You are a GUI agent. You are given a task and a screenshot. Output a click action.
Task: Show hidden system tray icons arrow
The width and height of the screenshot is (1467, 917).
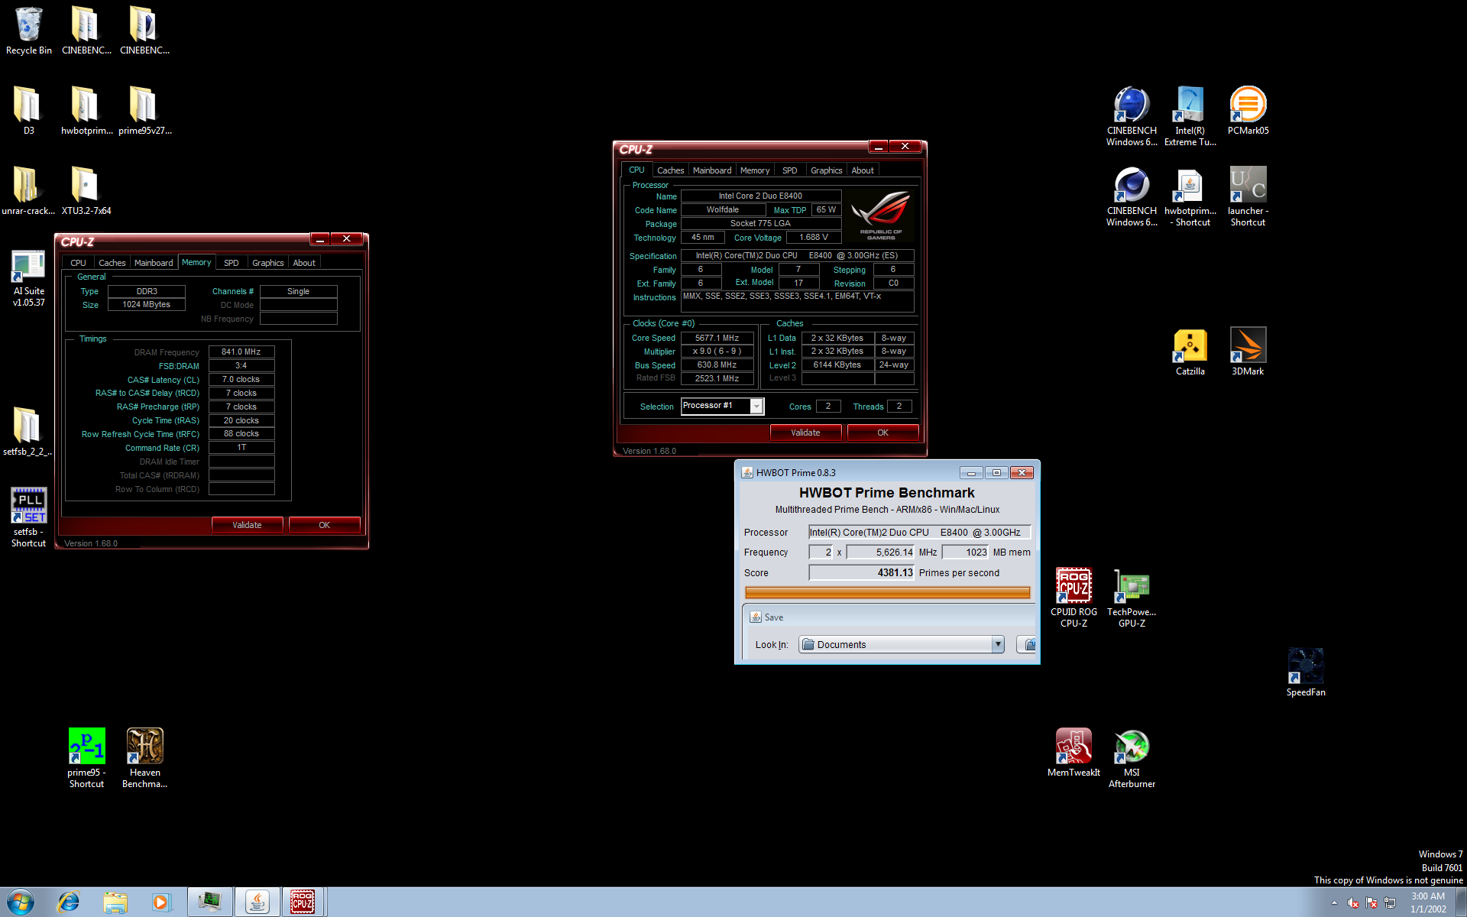(x=1334, y=902)
